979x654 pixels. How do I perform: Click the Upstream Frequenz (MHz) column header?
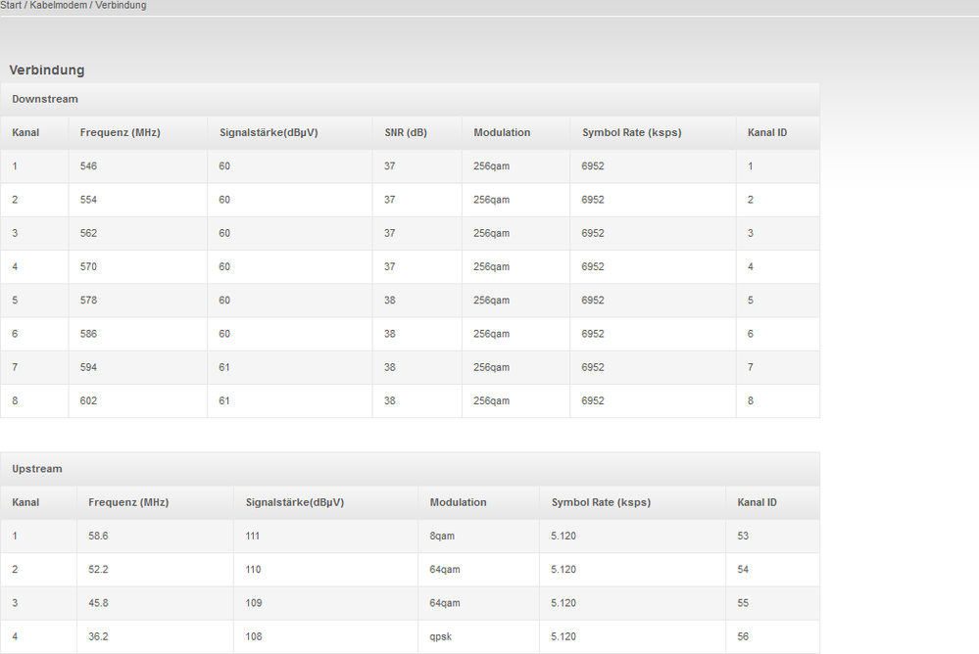click(x=128, y=502)
